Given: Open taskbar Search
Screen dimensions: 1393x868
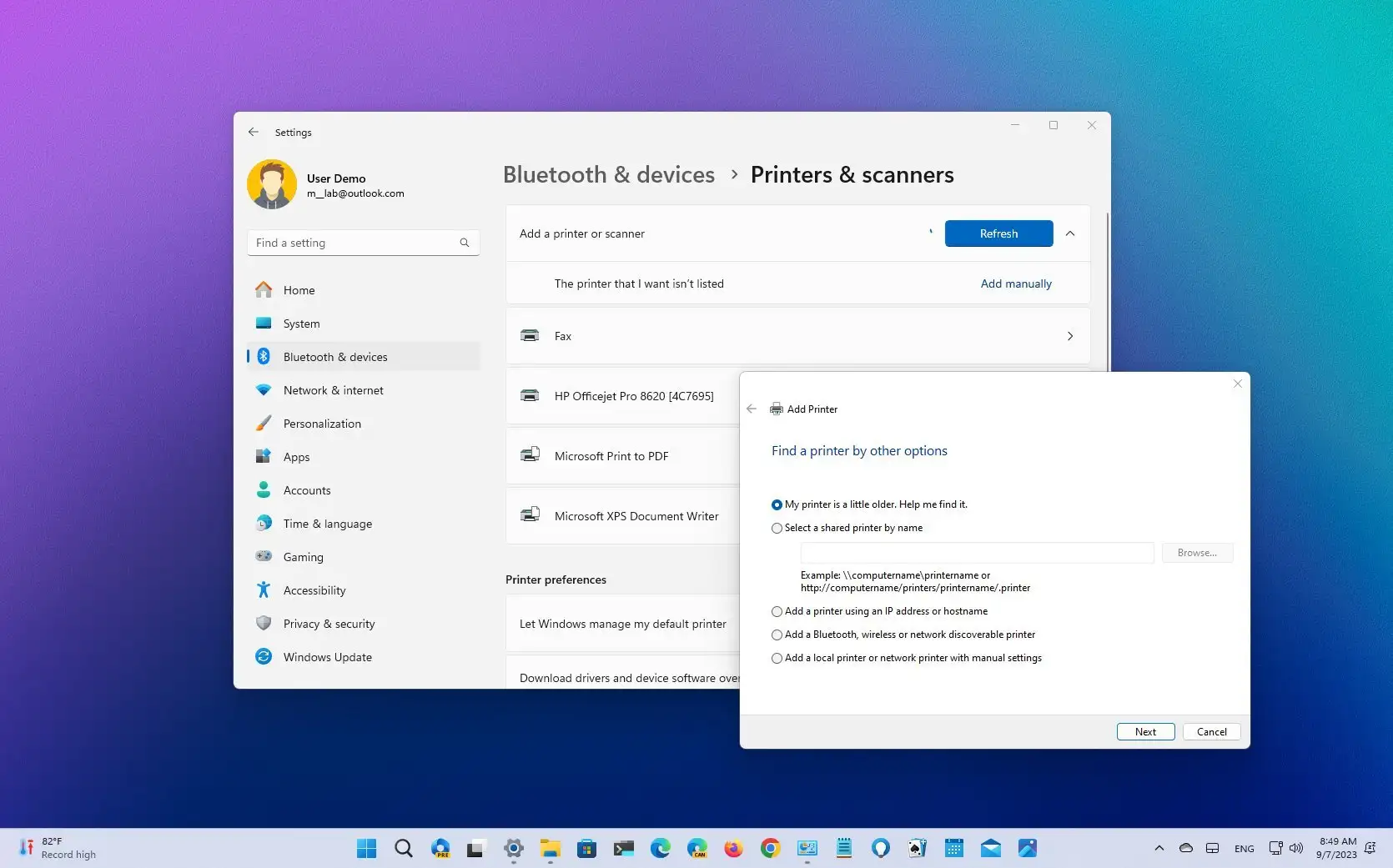Looking at the screenshot, I should click(404, 848).
